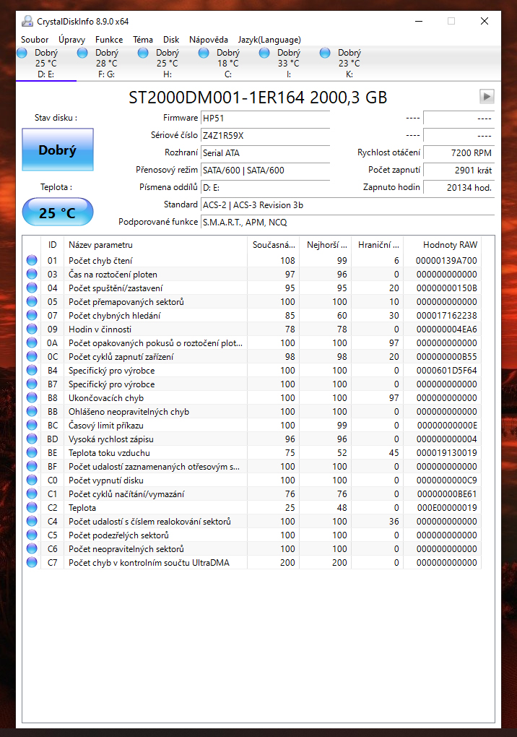Click the status orb for attribute 07

pos(32,315)
